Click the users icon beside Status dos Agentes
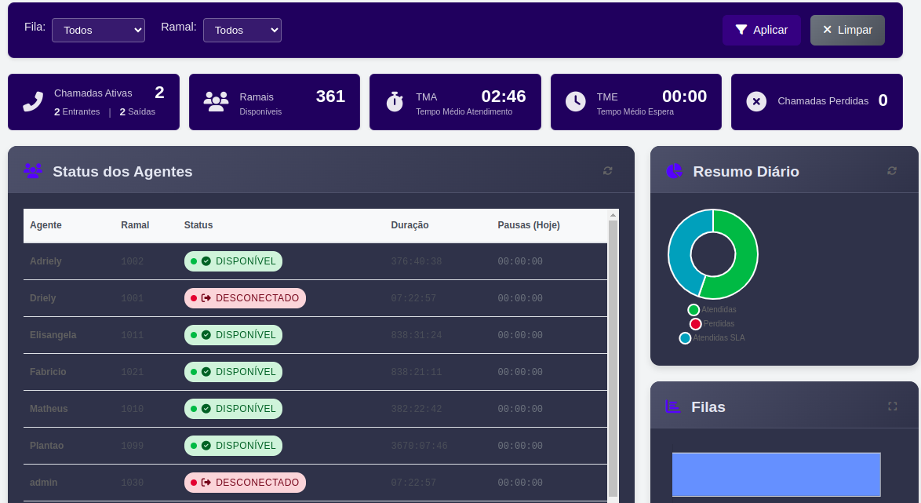Viewport: 921px width, 503px height. 33,171
